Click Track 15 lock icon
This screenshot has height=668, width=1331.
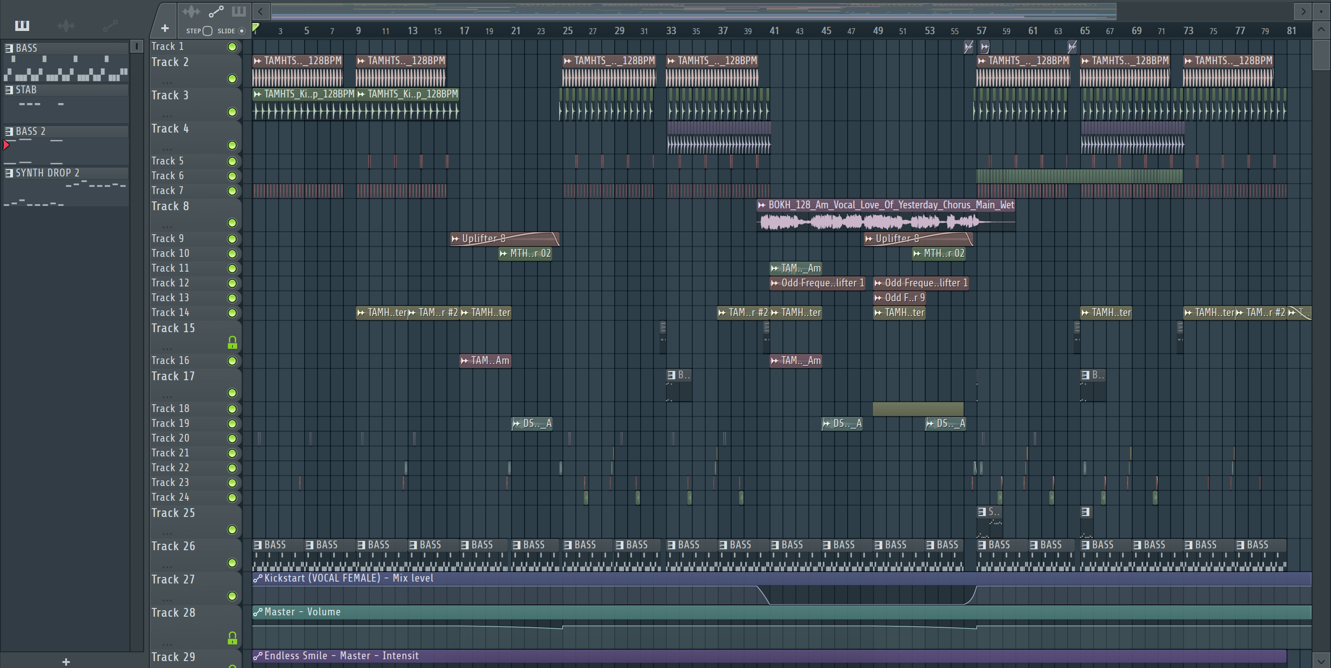(232, 342)
